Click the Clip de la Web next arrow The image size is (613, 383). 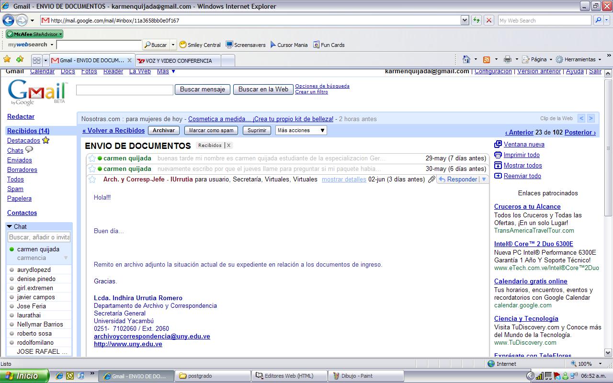click(x=590, y=118)
